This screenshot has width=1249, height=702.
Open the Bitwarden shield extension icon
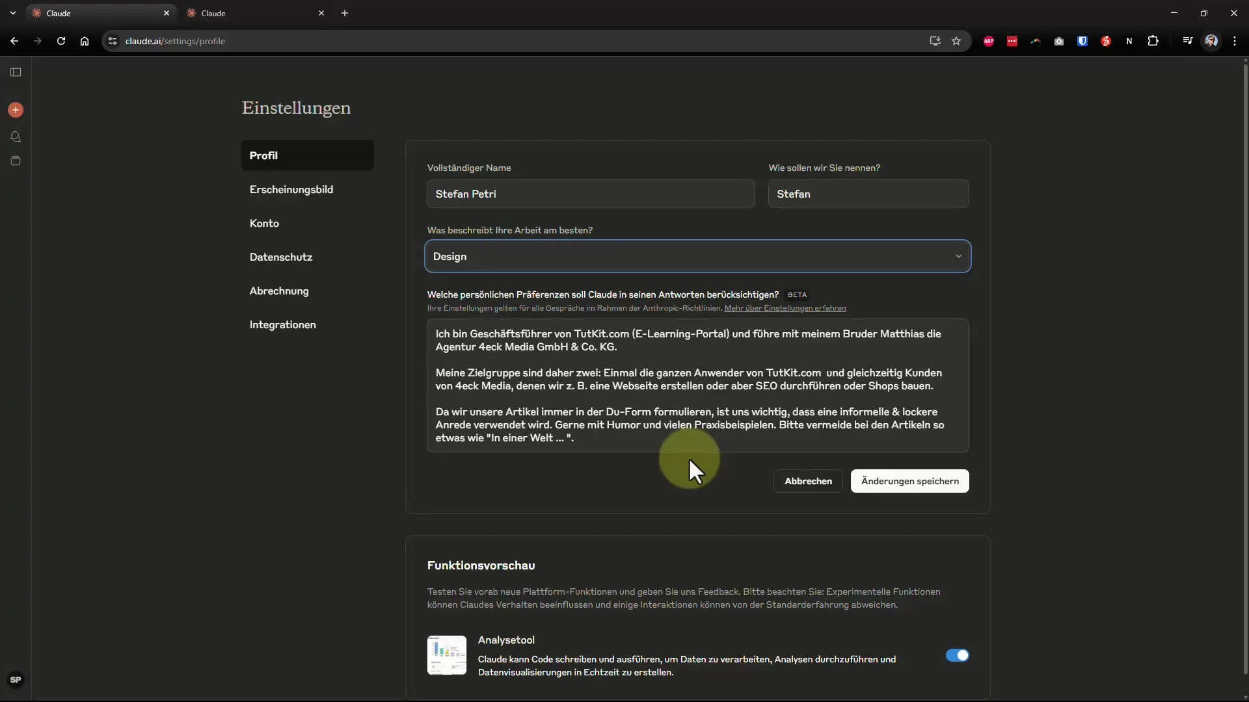click(x=1082, y=41)
